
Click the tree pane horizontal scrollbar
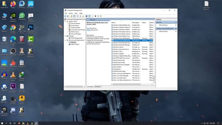click(x=75, y=86)
